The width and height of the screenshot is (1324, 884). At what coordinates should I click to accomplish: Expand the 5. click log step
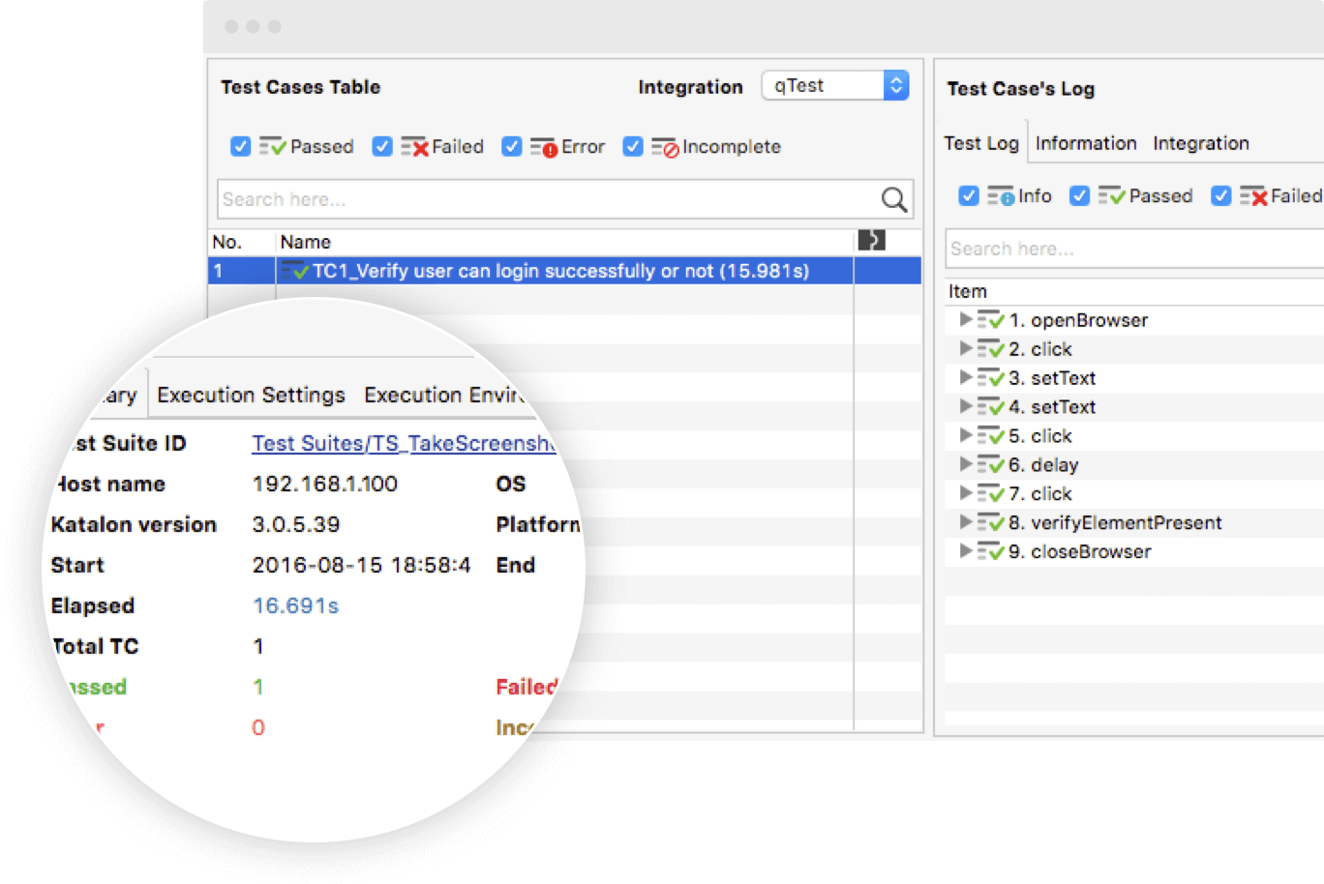[x=965, y=434]
